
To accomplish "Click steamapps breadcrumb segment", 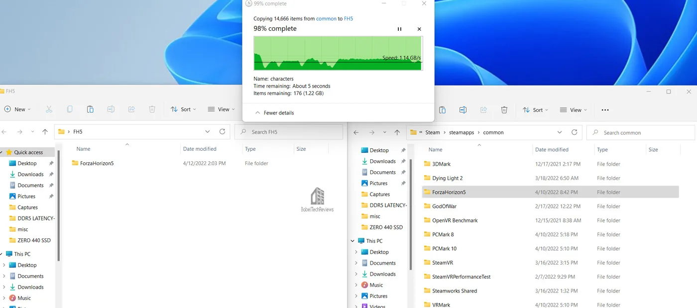I will [463, 132].
